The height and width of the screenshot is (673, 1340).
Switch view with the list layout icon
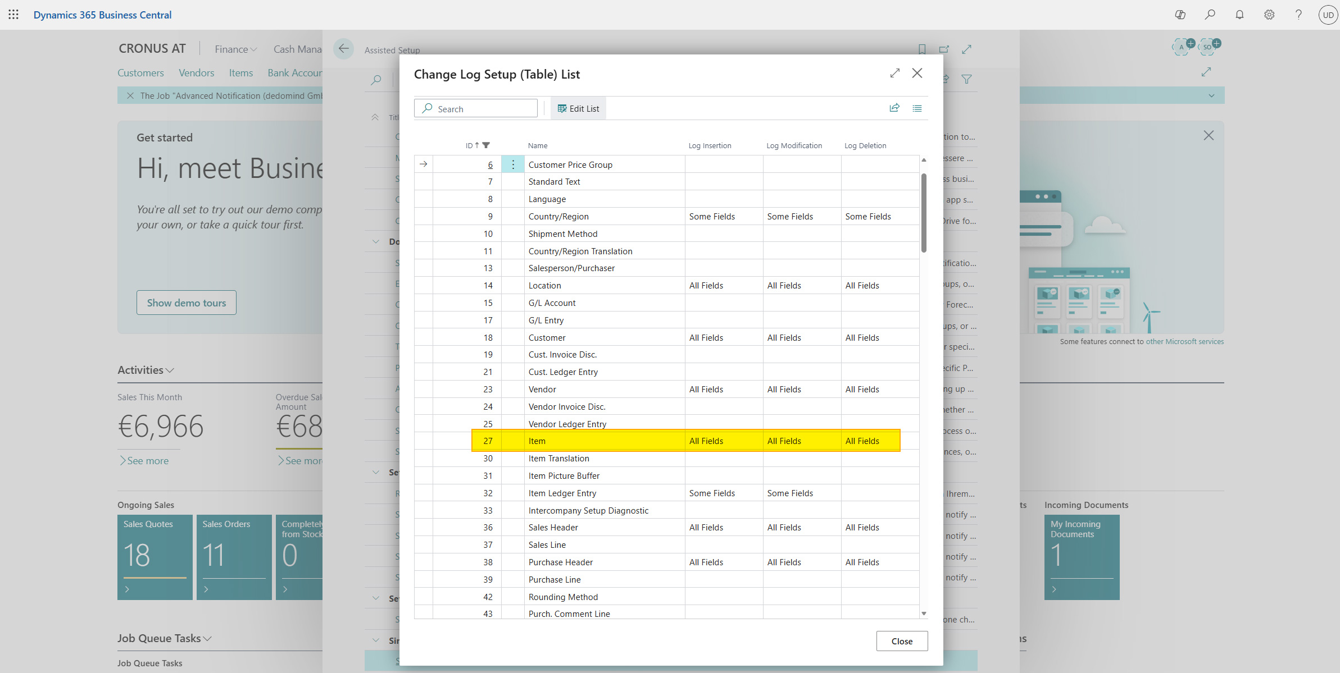click(917, 108)
